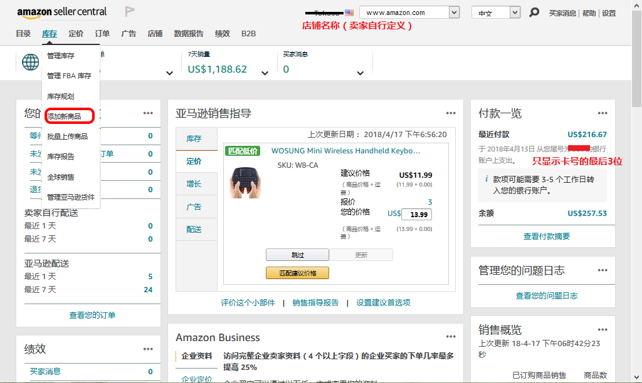
Task: Open the 绩效 menu in the top navigation
Action: point(223,34)
